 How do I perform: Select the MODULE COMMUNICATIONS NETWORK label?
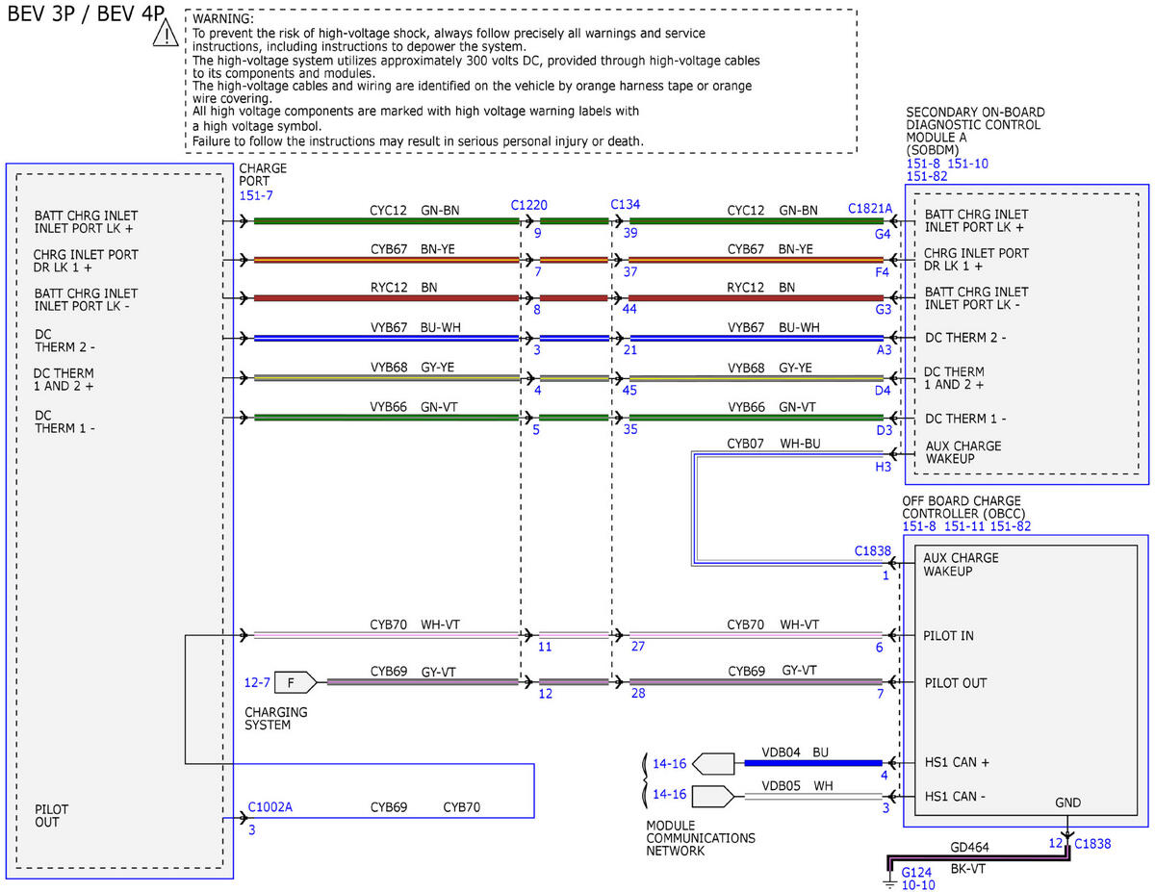point(701,838)
